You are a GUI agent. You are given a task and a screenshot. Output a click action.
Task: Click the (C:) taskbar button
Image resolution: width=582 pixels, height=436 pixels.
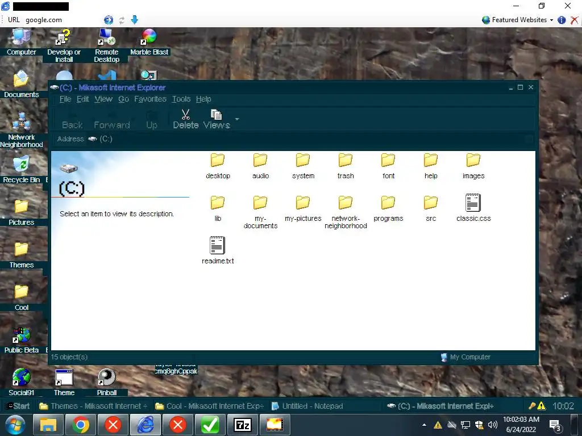pos(440,406)
